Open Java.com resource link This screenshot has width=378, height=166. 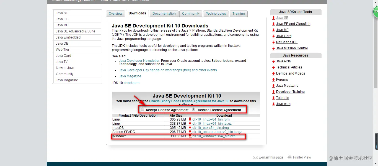[x=283, y=104]
